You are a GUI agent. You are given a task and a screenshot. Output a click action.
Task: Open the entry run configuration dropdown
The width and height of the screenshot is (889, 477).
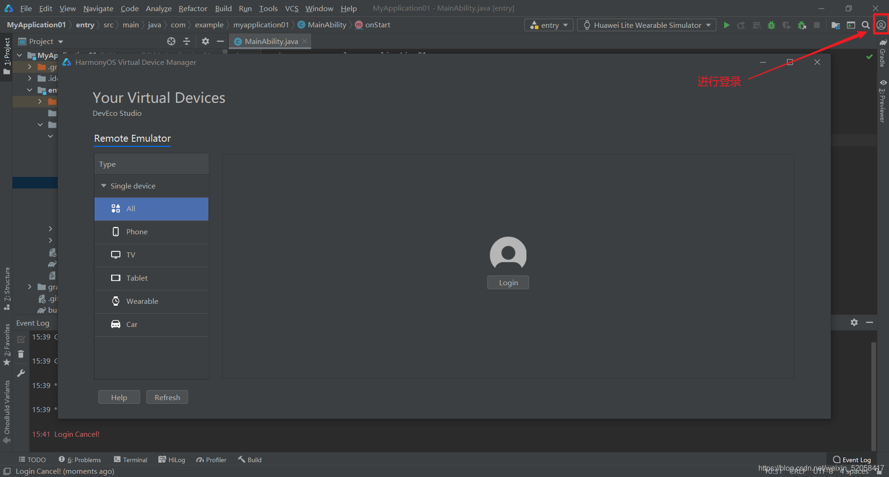[x=549, y=25]
